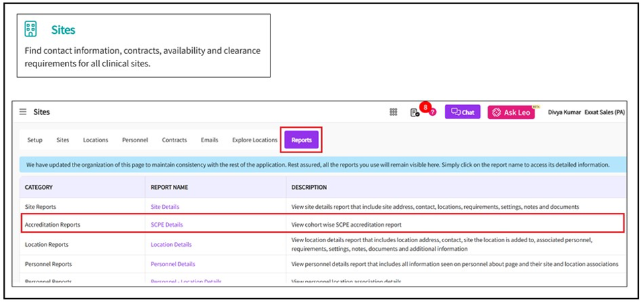Viewport: 641px width, 302px height.
Task: Open the help question mark icon
Action: (x=432, y=112)
